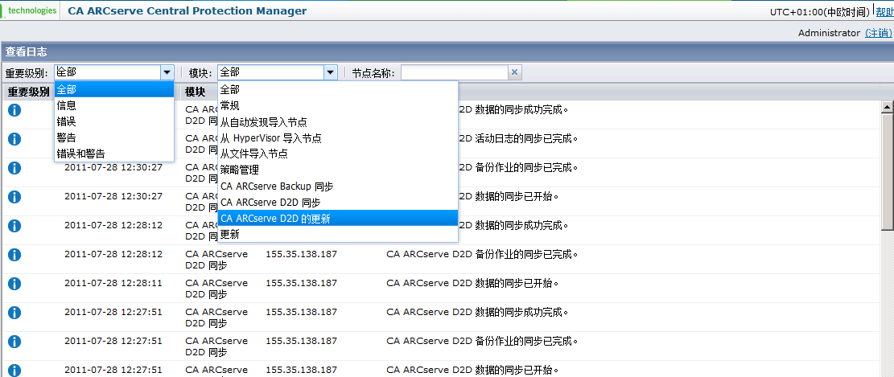
Task: Select 从 HyperVisor 导入节点 module option
Action: 271,137
